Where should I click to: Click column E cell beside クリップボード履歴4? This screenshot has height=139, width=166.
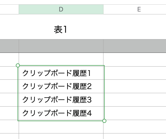point(135,113)
